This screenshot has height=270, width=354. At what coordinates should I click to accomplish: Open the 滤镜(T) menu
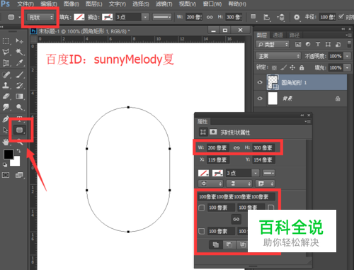(164, 4)
